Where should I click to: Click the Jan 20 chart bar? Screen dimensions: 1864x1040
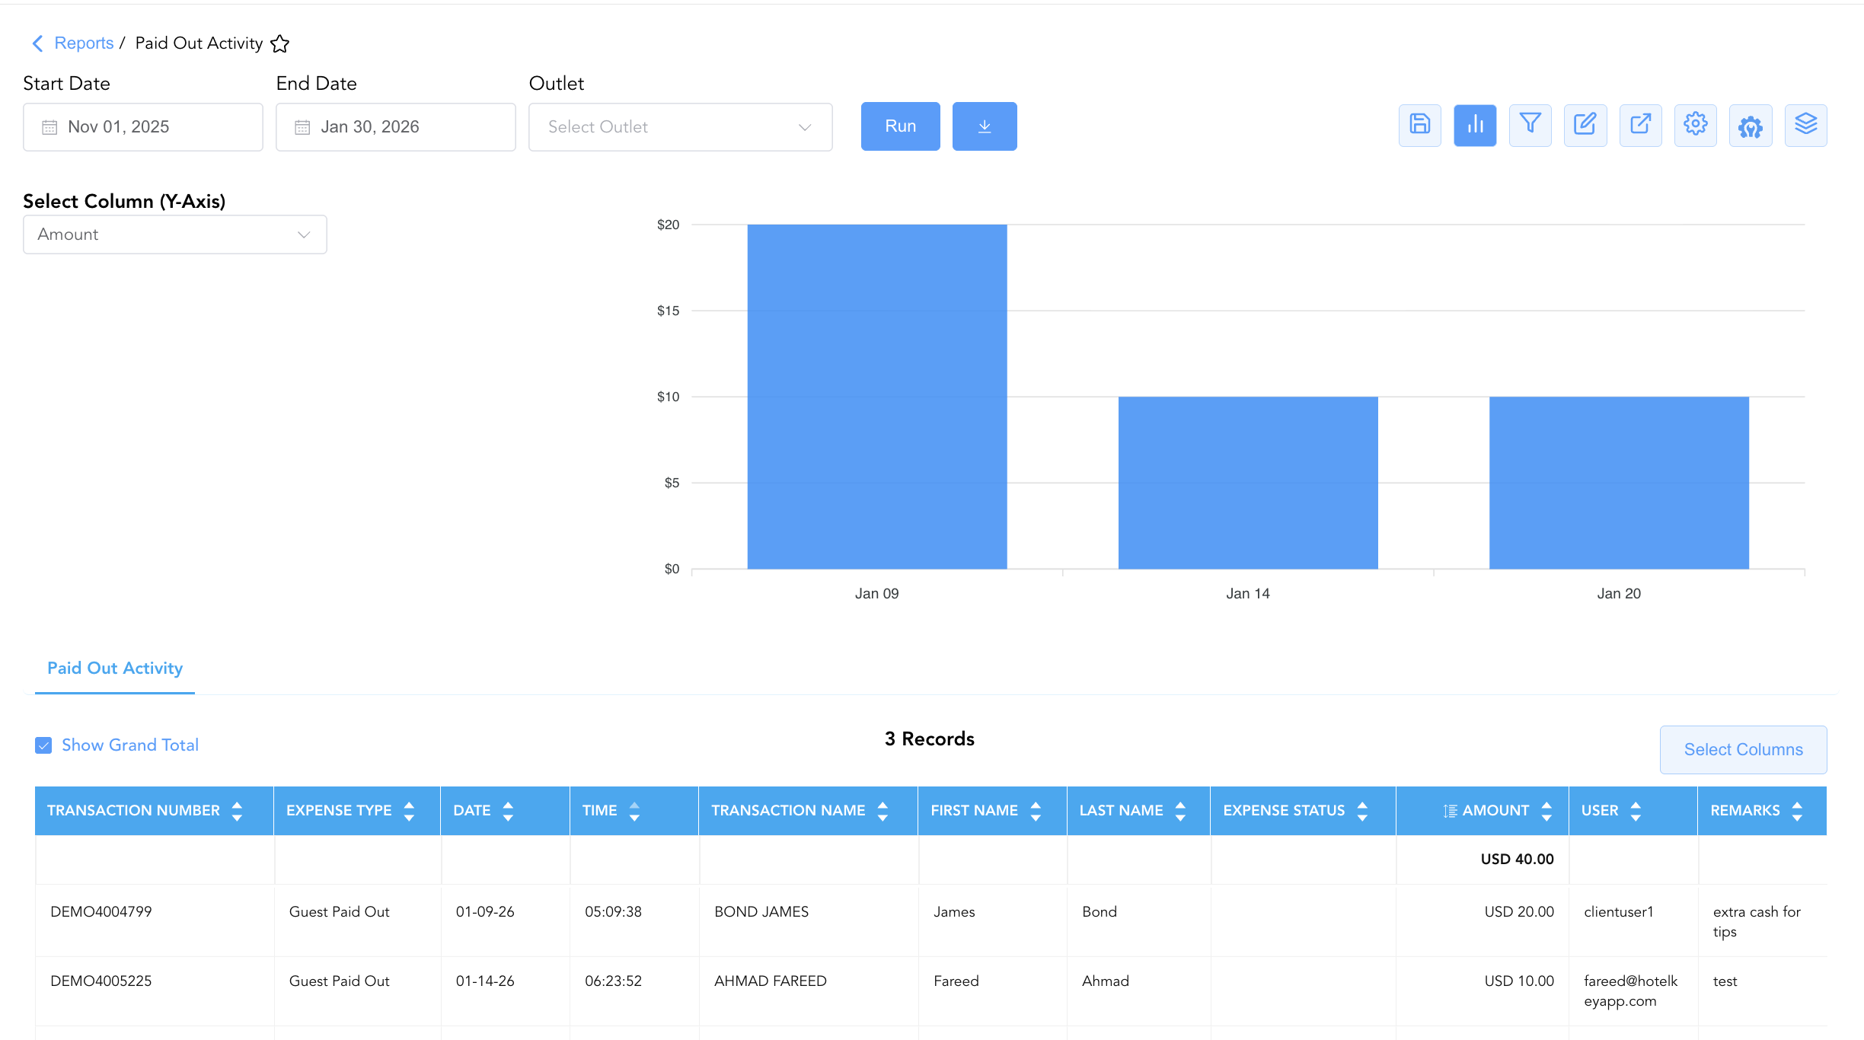[1619, 483]
